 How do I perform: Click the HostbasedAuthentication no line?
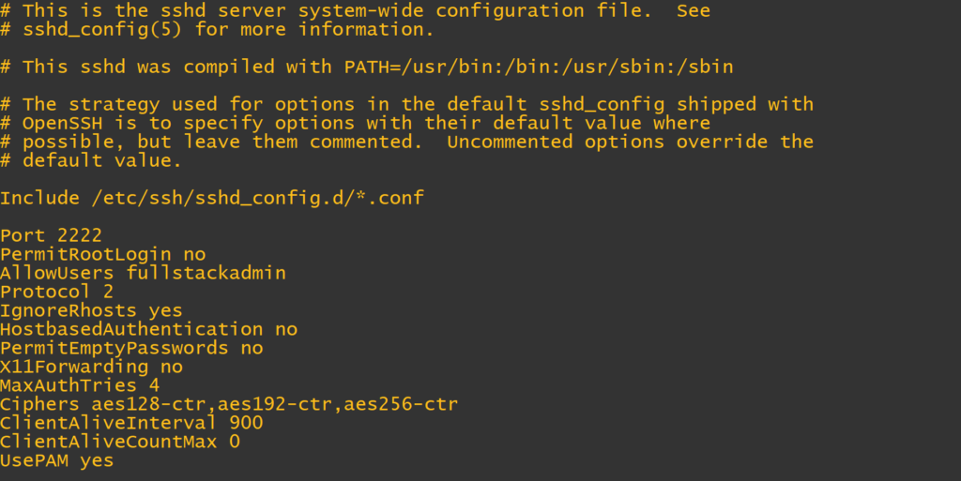coord(148,329)
